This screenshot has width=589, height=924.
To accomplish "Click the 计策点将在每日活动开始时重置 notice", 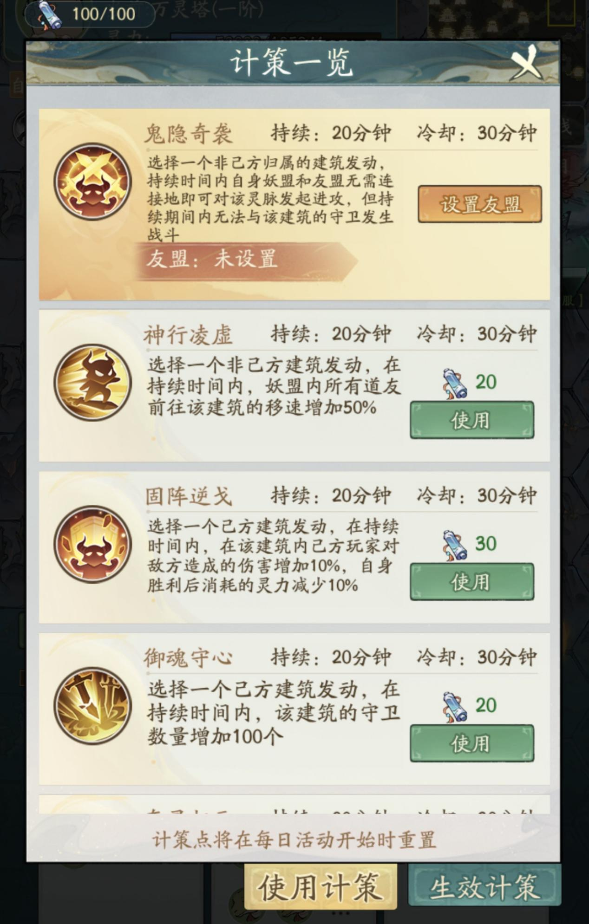I will [x=294, y=839].
